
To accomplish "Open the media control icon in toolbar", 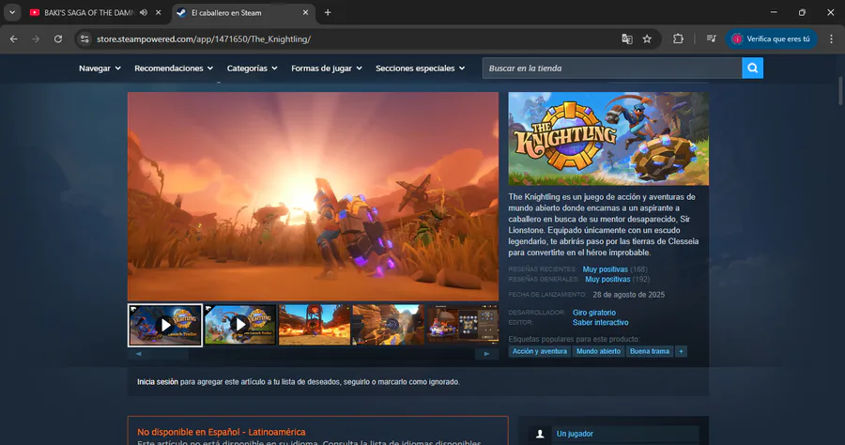I will [x=712, y=38].
